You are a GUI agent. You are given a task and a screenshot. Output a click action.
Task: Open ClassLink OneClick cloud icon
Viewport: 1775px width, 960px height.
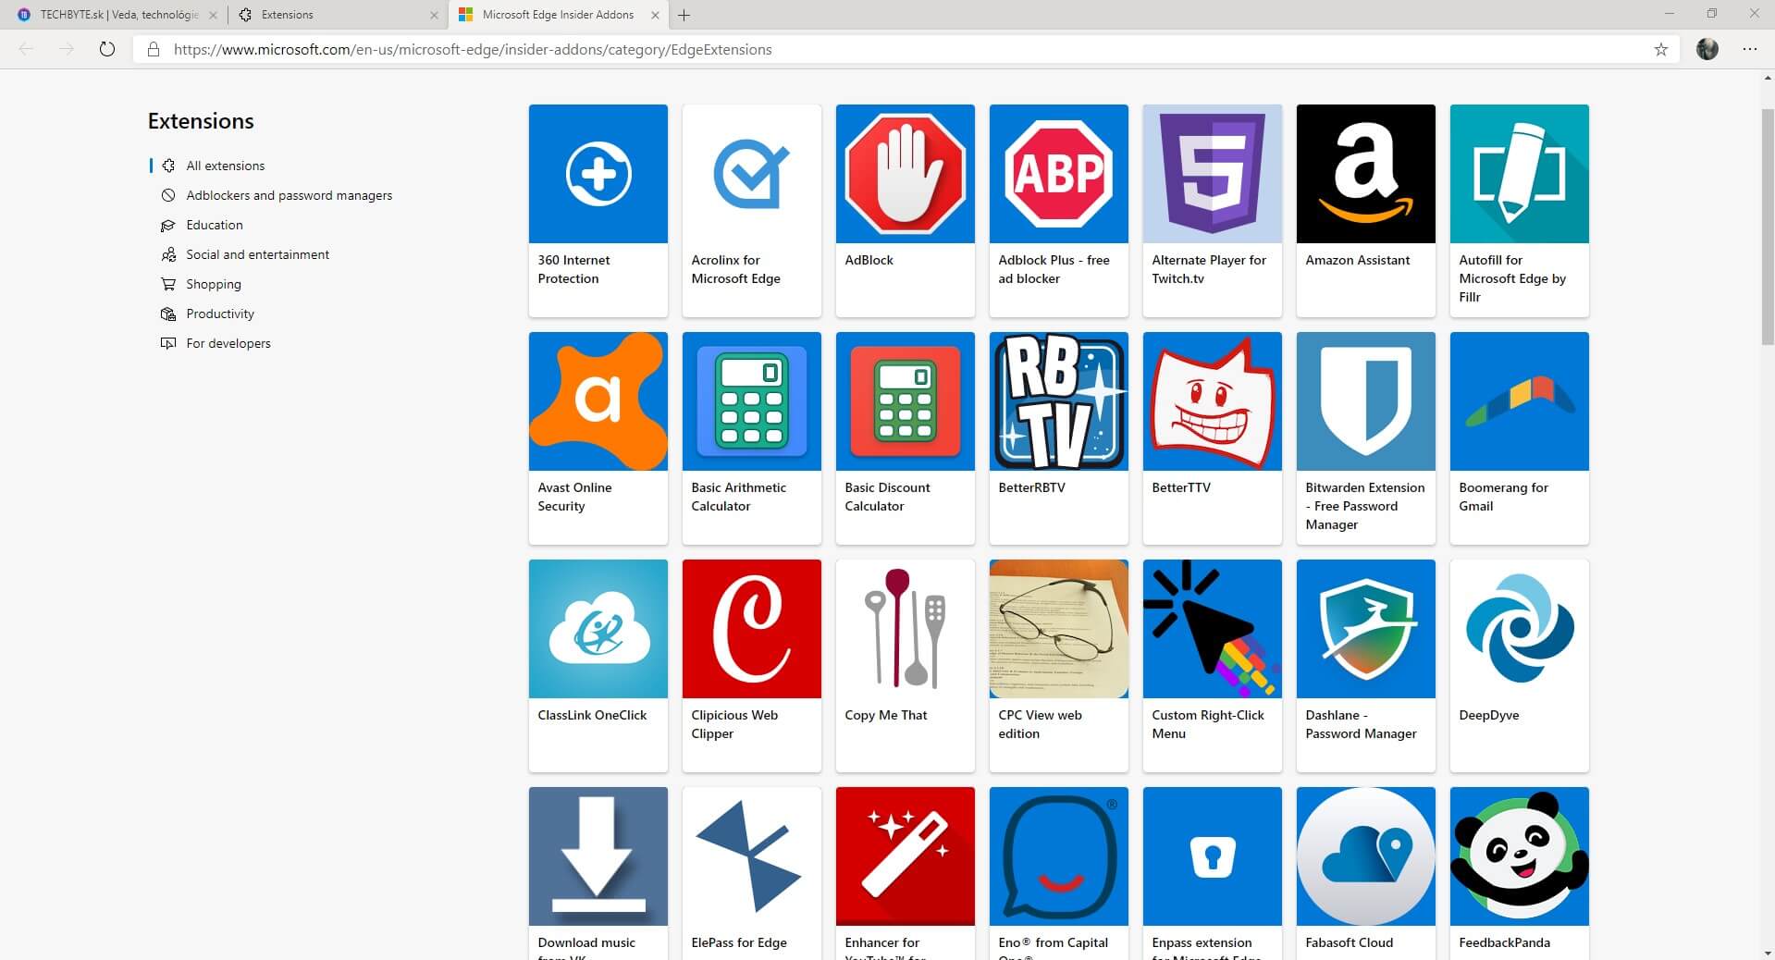598,629
